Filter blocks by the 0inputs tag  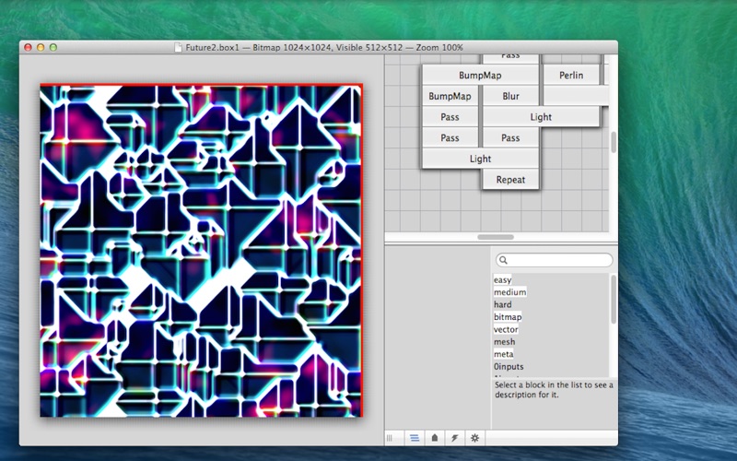[509, 366]
